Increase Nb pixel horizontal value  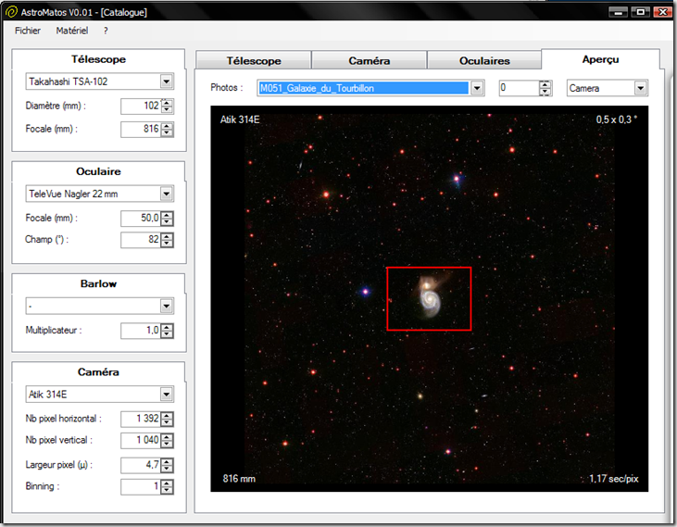tap(167, 415)
